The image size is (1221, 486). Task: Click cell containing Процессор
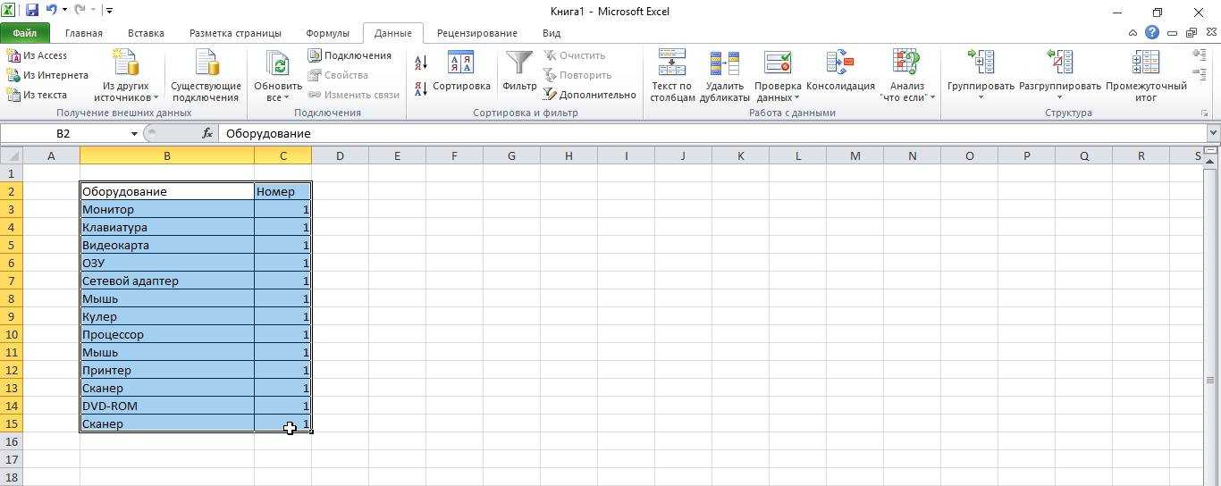(167, 334)
